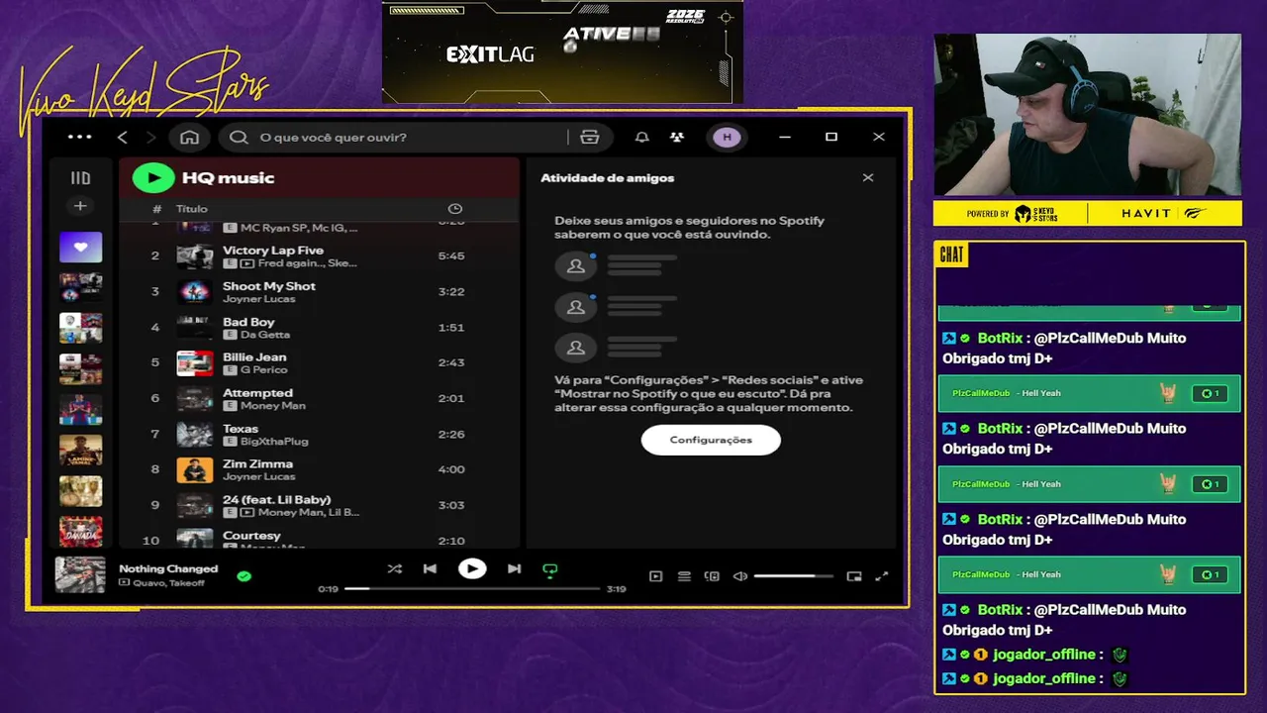Seek within the song progress bar

[472, 588]
